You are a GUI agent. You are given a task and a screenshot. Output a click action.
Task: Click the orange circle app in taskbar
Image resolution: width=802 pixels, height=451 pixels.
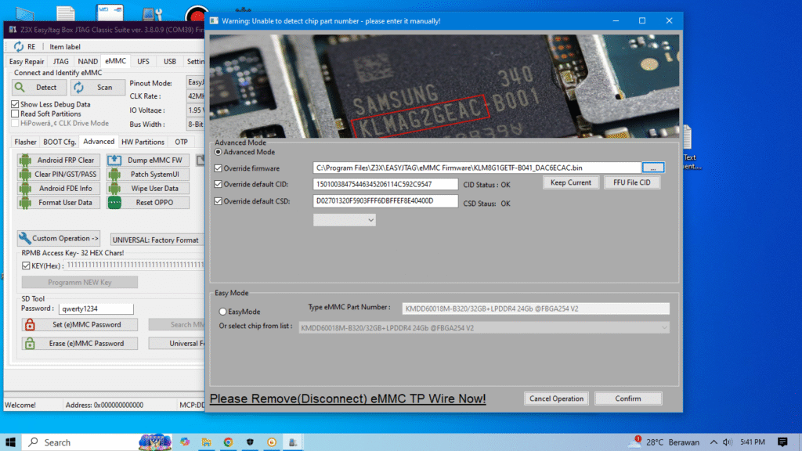(x=272, y=442)
